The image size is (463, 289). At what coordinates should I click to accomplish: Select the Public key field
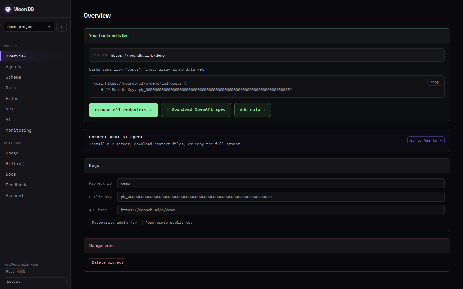pyautogui.click(x=281, y=197)
